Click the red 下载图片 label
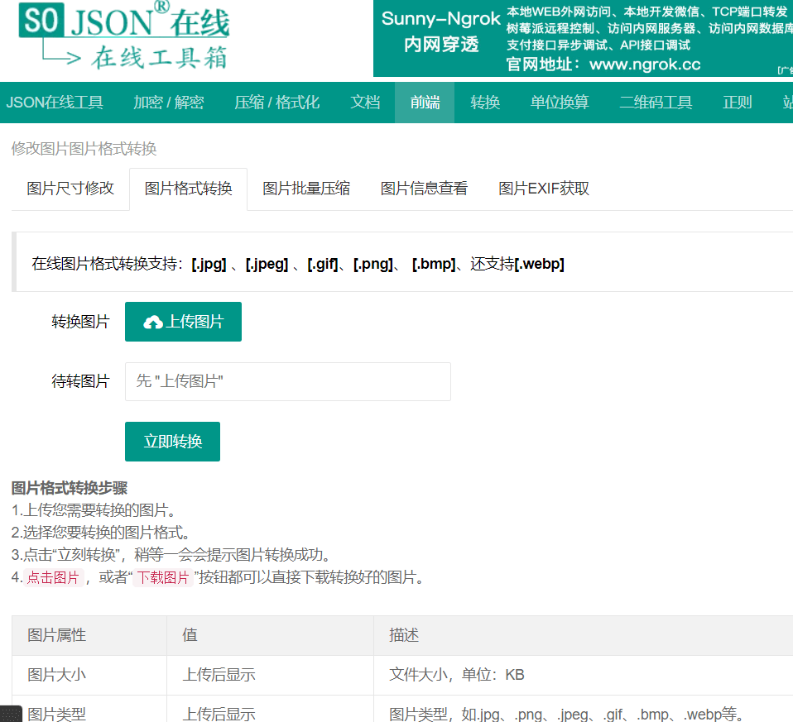Screen dimensions: 793x722 click(163, 577)
